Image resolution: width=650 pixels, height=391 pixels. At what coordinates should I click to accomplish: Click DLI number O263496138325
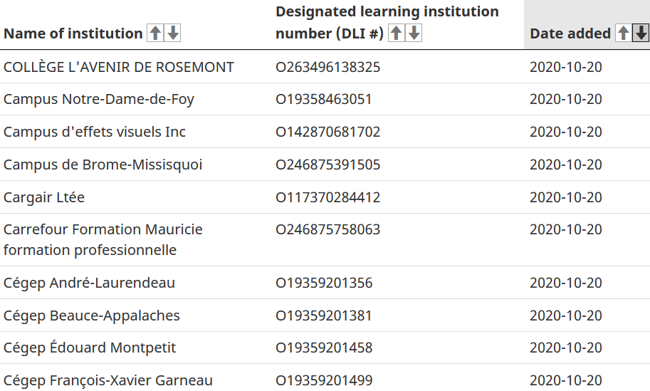328,67
